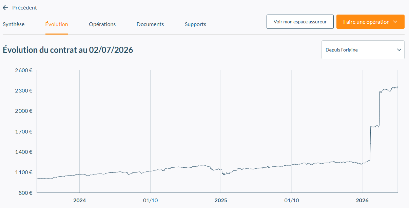Switch to the Opérations tab

coord(102,24)
